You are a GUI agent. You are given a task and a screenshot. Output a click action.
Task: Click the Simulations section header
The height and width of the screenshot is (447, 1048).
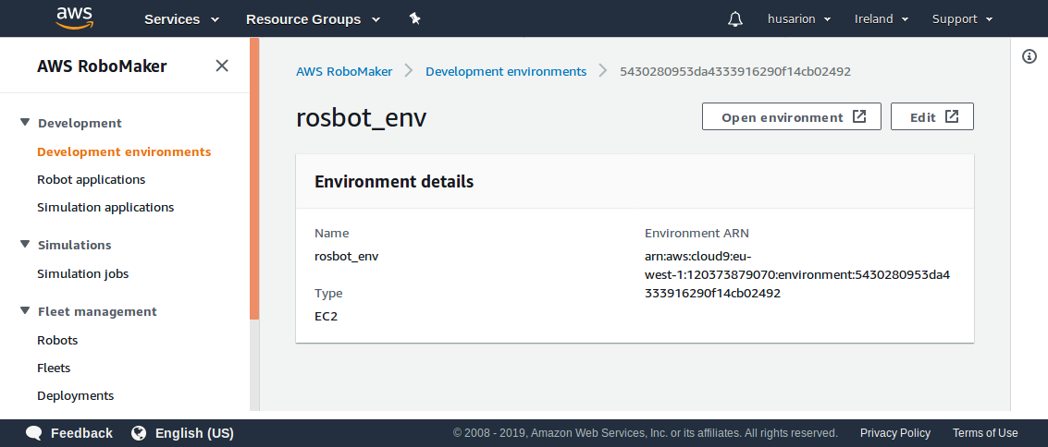(74, 245)
